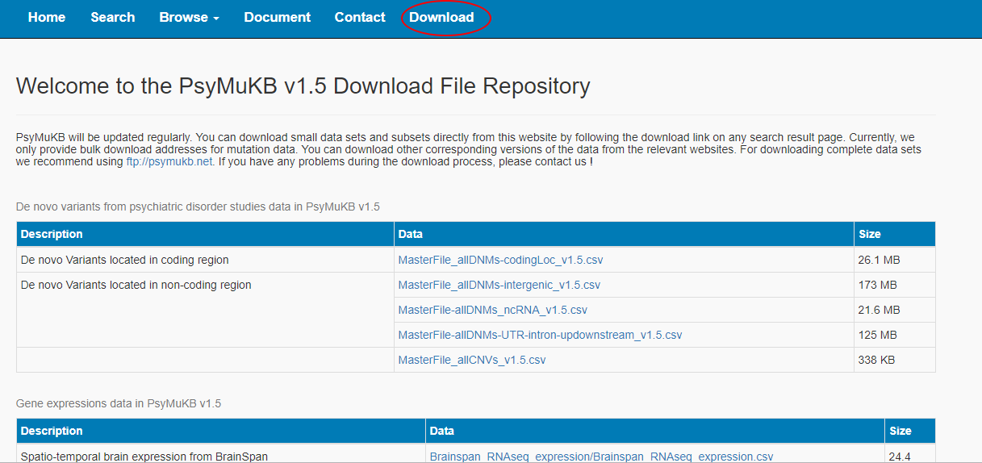Download MasterFile-allDNMs_ncRNA_v1.5.csv file
The height and width of the screenshot is (463, 982).
point(492,310)
